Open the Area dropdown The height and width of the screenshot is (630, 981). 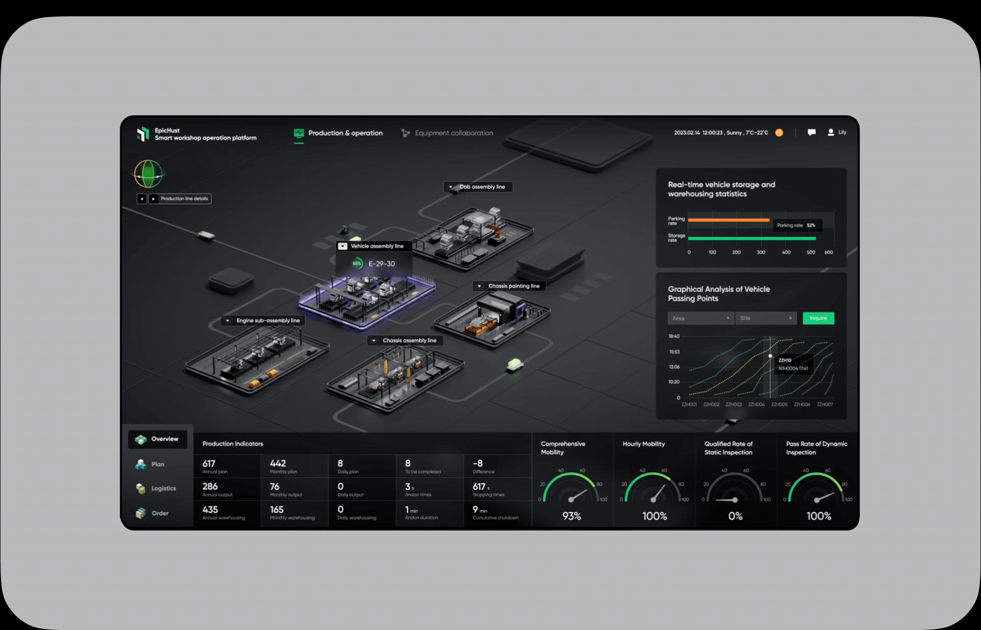(700, 318)
